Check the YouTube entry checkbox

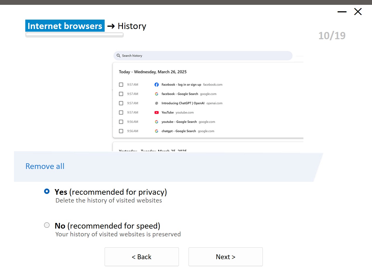(x=121, y=113)
